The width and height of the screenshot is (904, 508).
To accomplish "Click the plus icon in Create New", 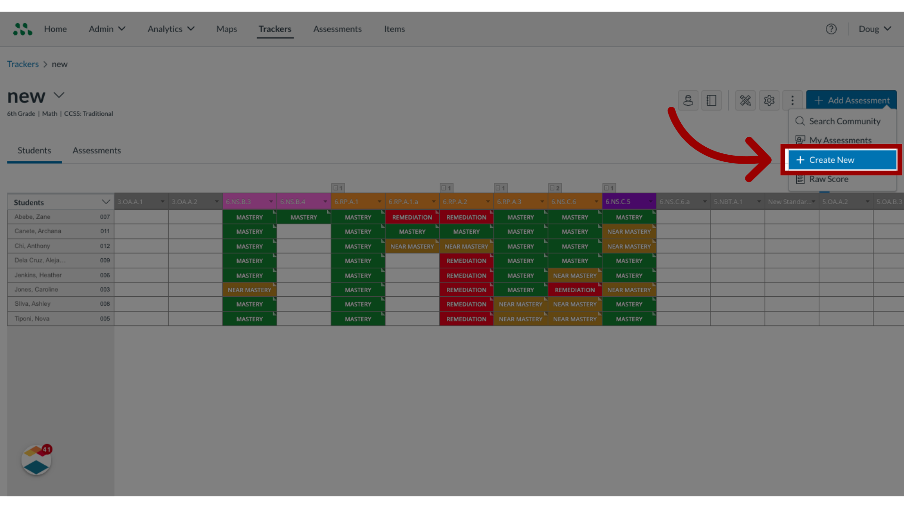I will (800, 160).
